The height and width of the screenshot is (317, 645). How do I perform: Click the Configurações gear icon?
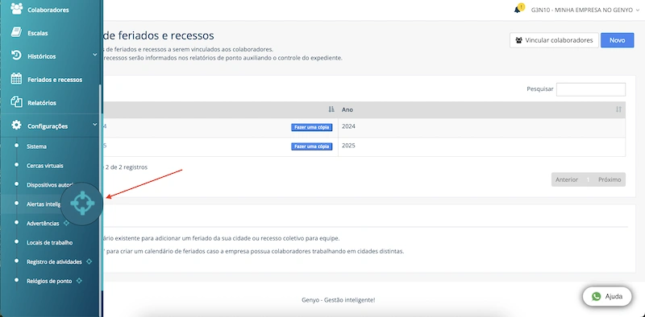16,126
